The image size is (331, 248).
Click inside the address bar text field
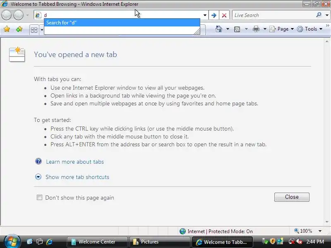point(122,15)
